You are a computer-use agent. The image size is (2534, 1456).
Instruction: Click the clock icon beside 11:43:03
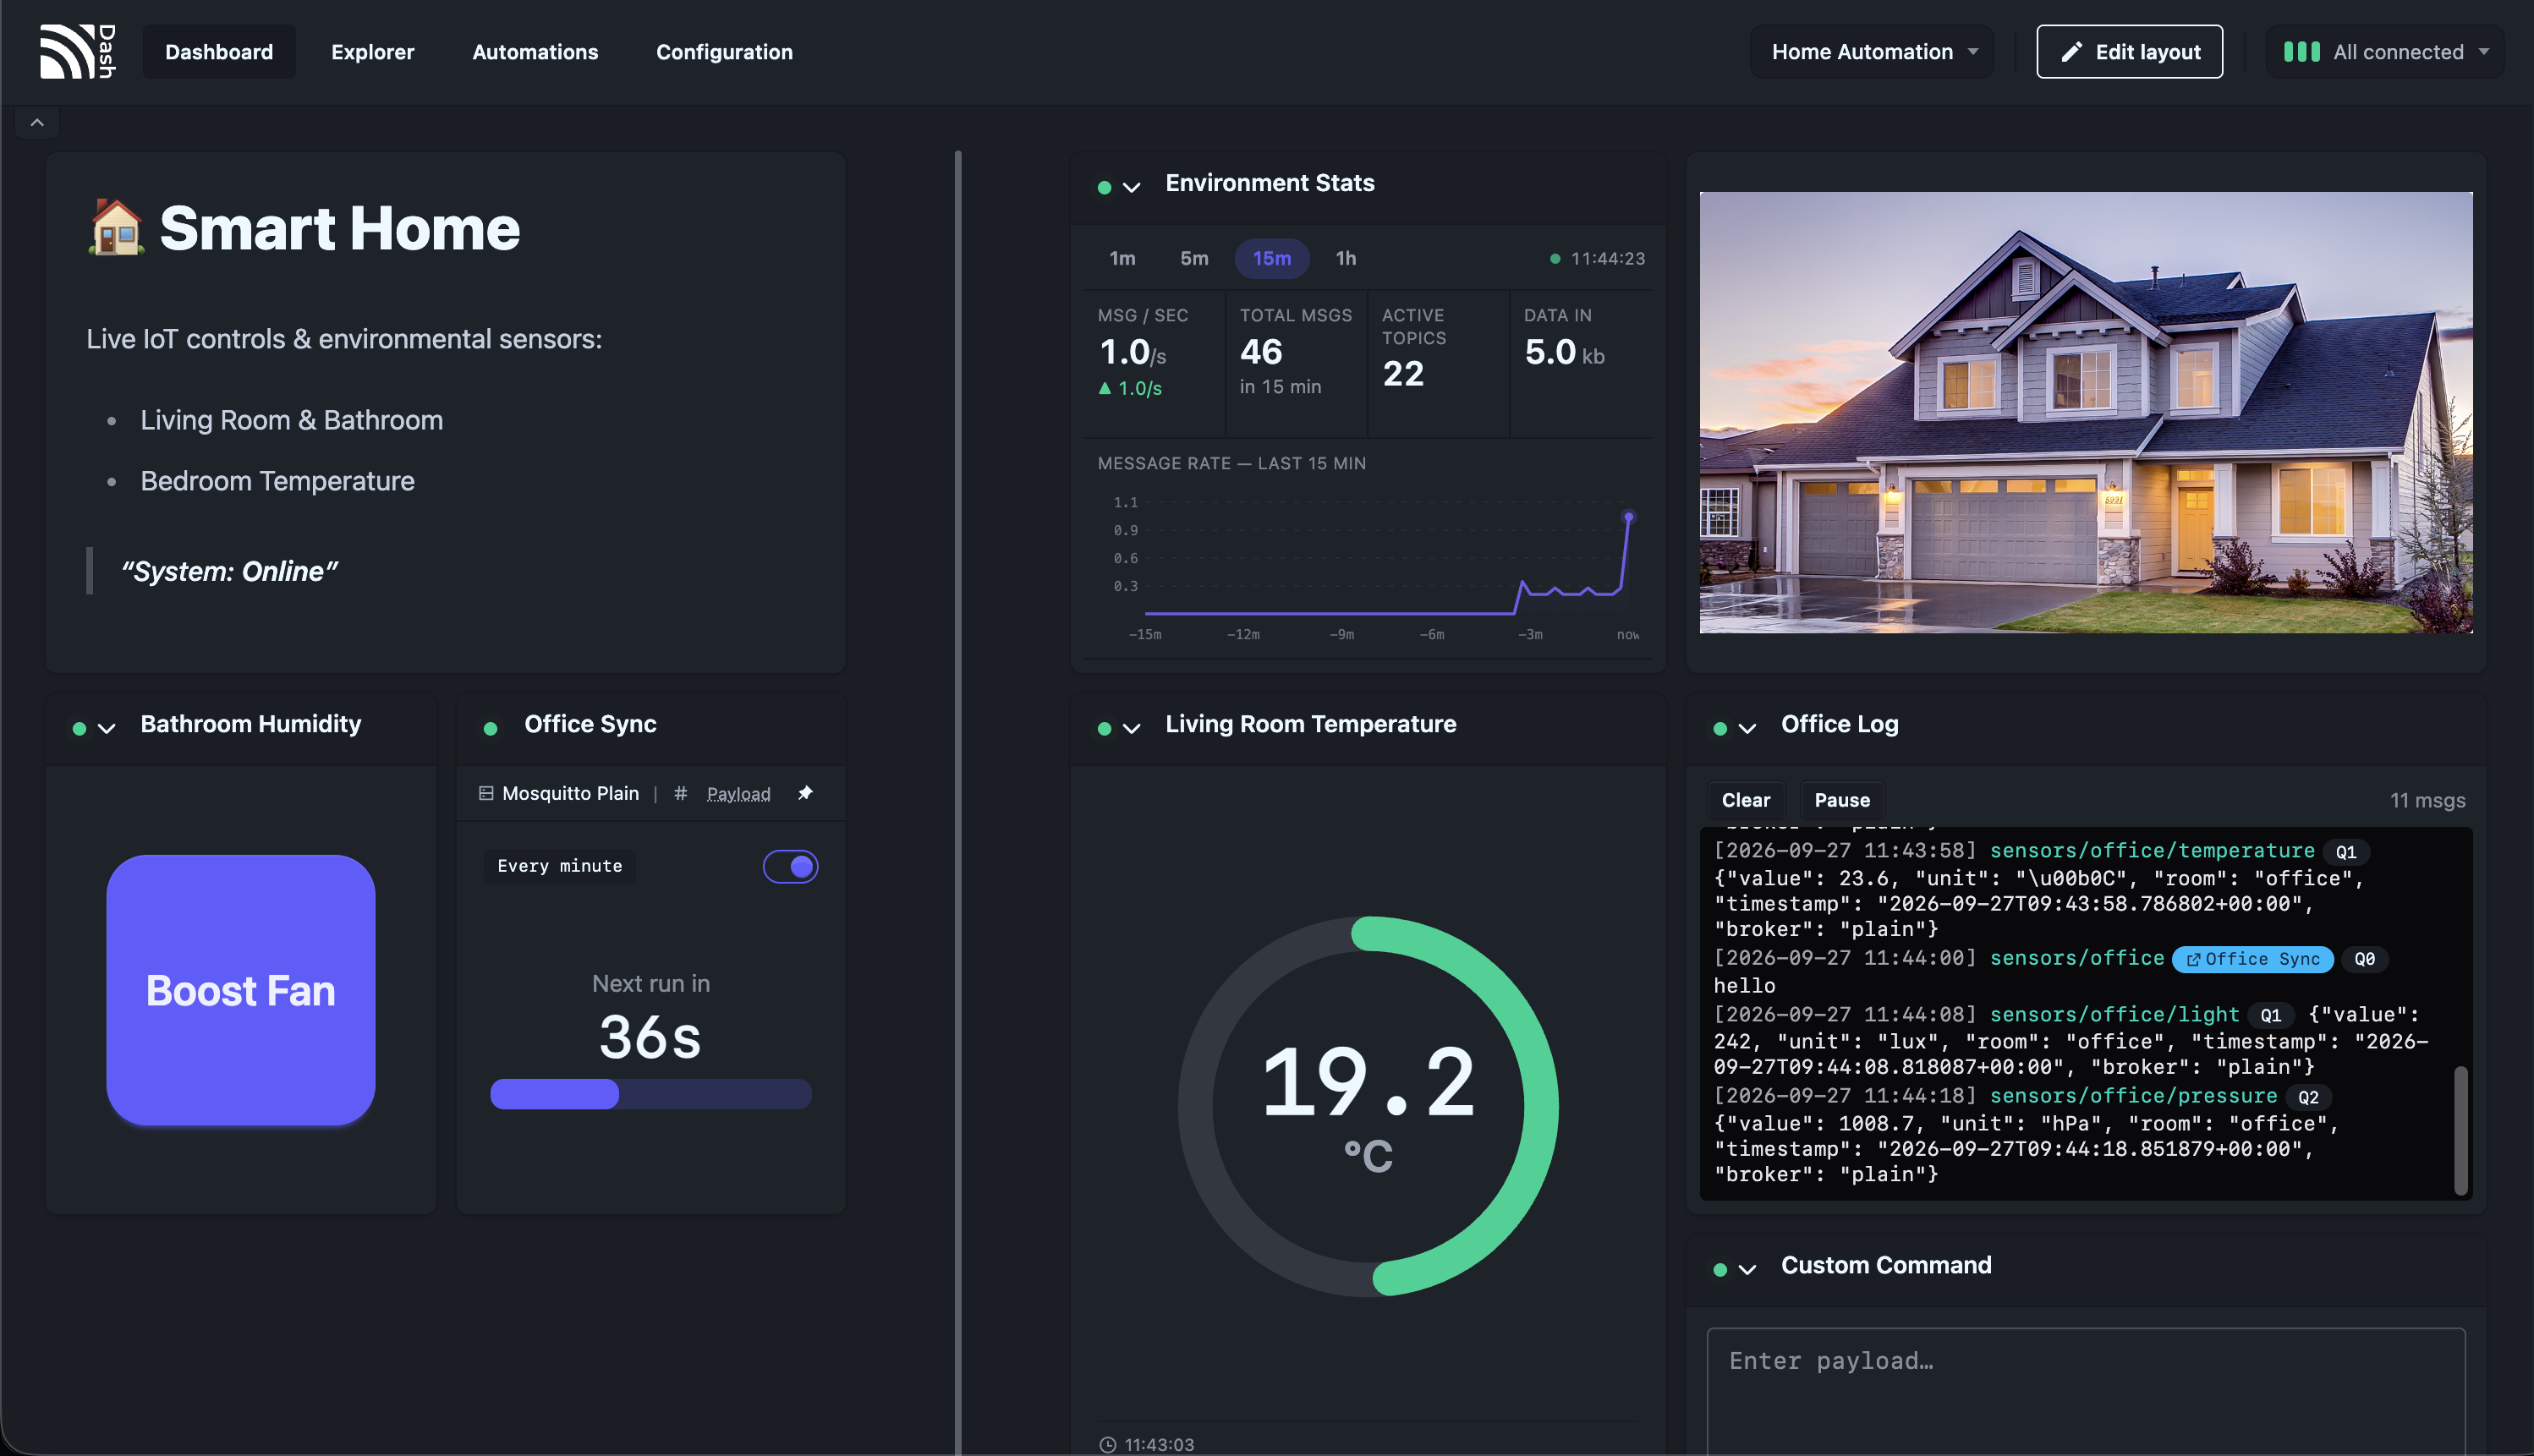pyautogui.click(x=1107, y=1444)
